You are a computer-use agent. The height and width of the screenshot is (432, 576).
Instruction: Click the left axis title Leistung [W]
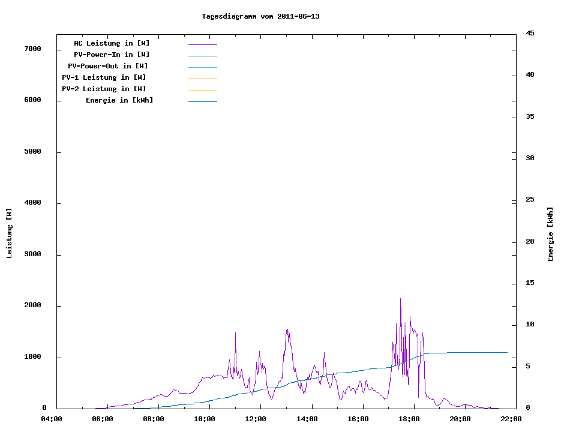pyautogui.click(x=9, y=233)
